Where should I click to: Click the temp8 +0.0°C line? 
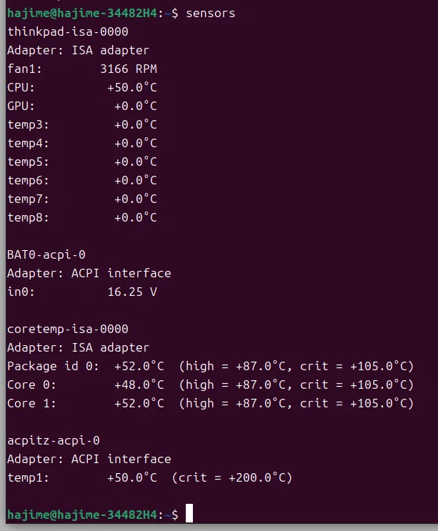click(x=82, y=217)
